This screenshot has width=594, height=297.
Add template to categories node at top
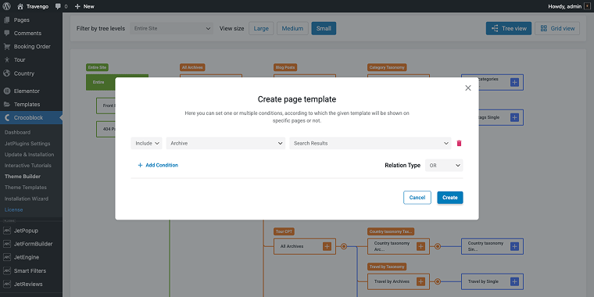click(514, 82)
